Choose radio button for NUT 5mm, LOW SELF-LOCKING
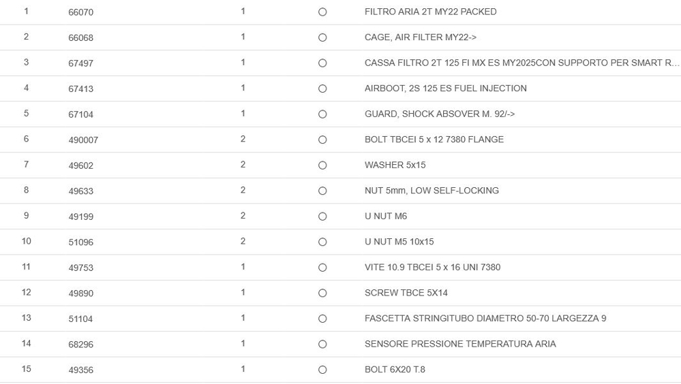Image resolution: width=681 pixels, height=384 pixels. tap(322, 191)
